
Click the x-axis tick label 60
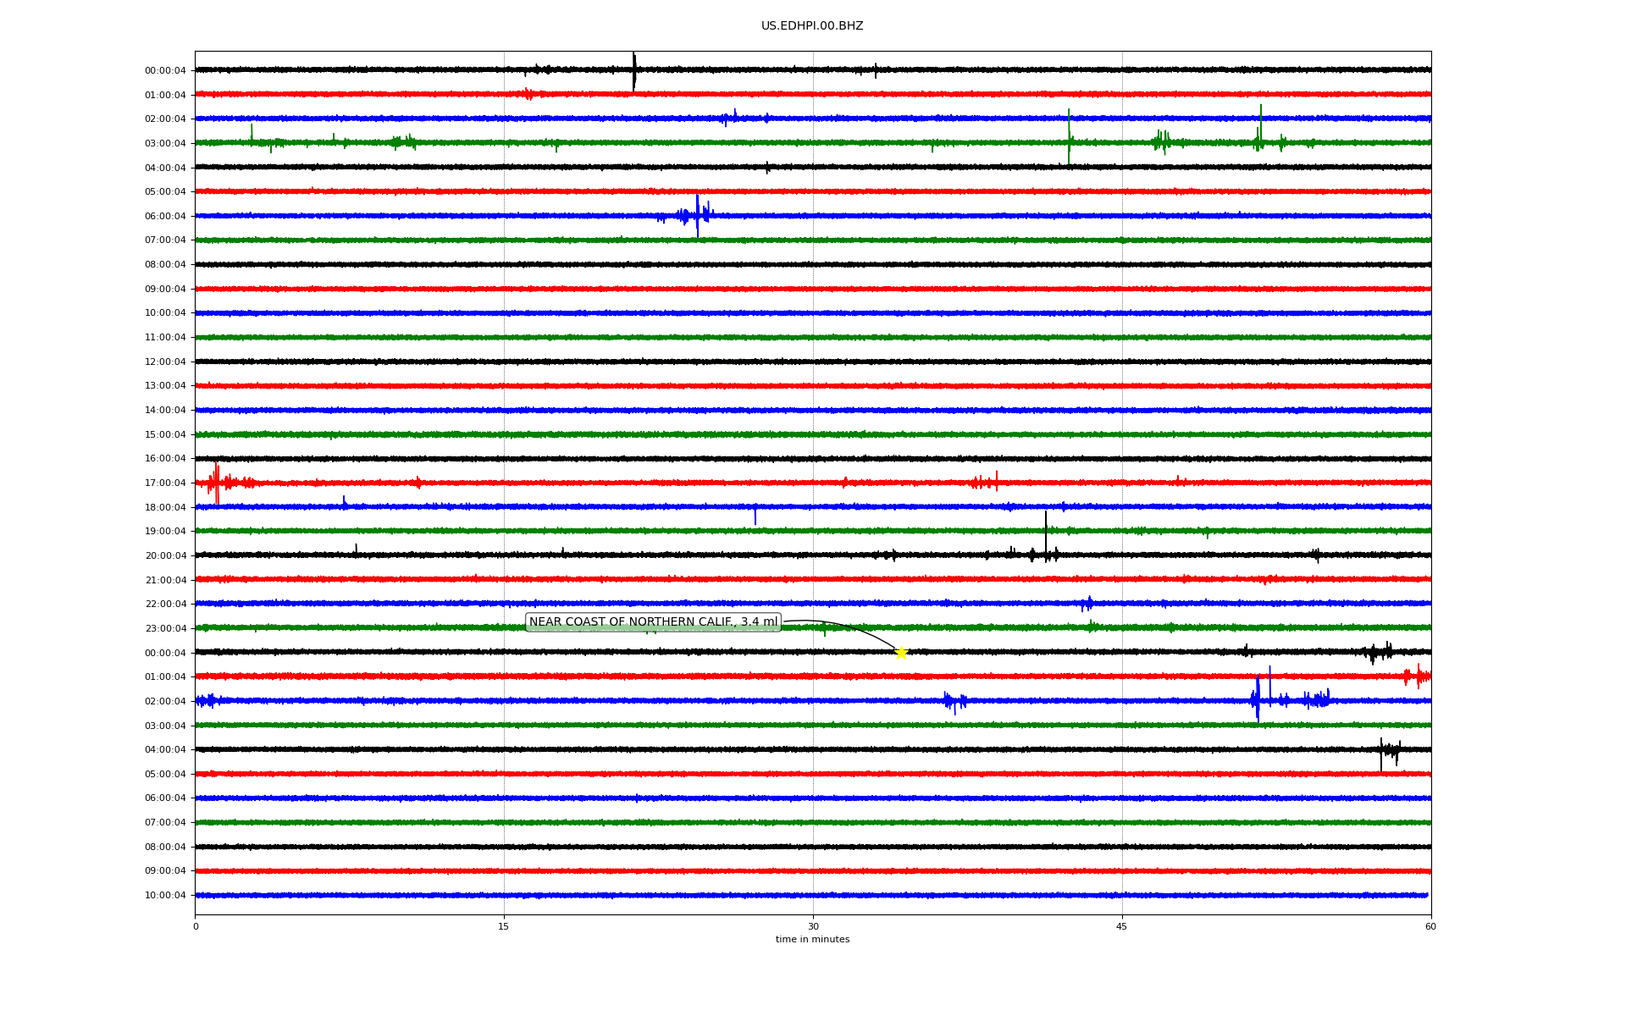tap(1430, 926)
